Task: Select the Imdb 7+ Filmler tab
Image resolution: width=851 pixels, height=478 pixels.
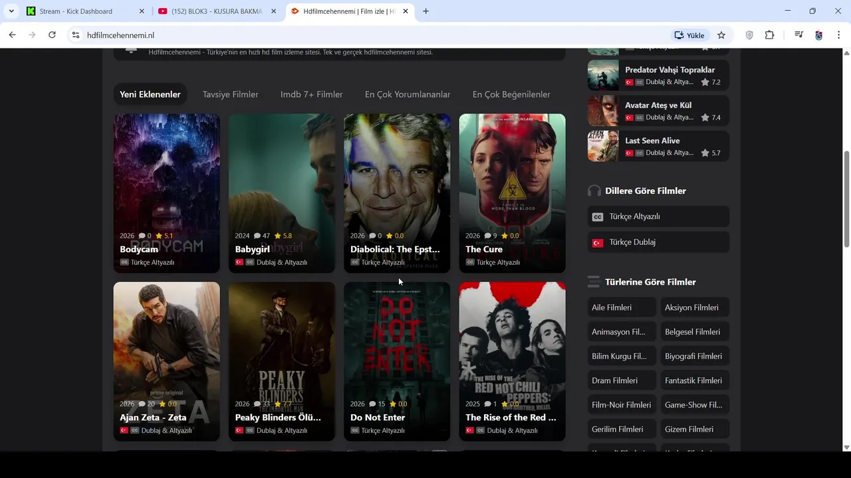Action: pos(312,94)
